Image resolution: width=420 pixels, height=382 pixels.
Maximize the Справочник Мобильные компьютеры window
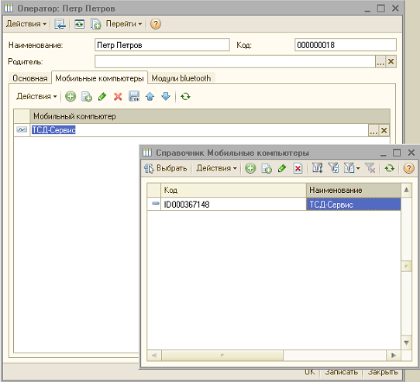tap(397, 153)
